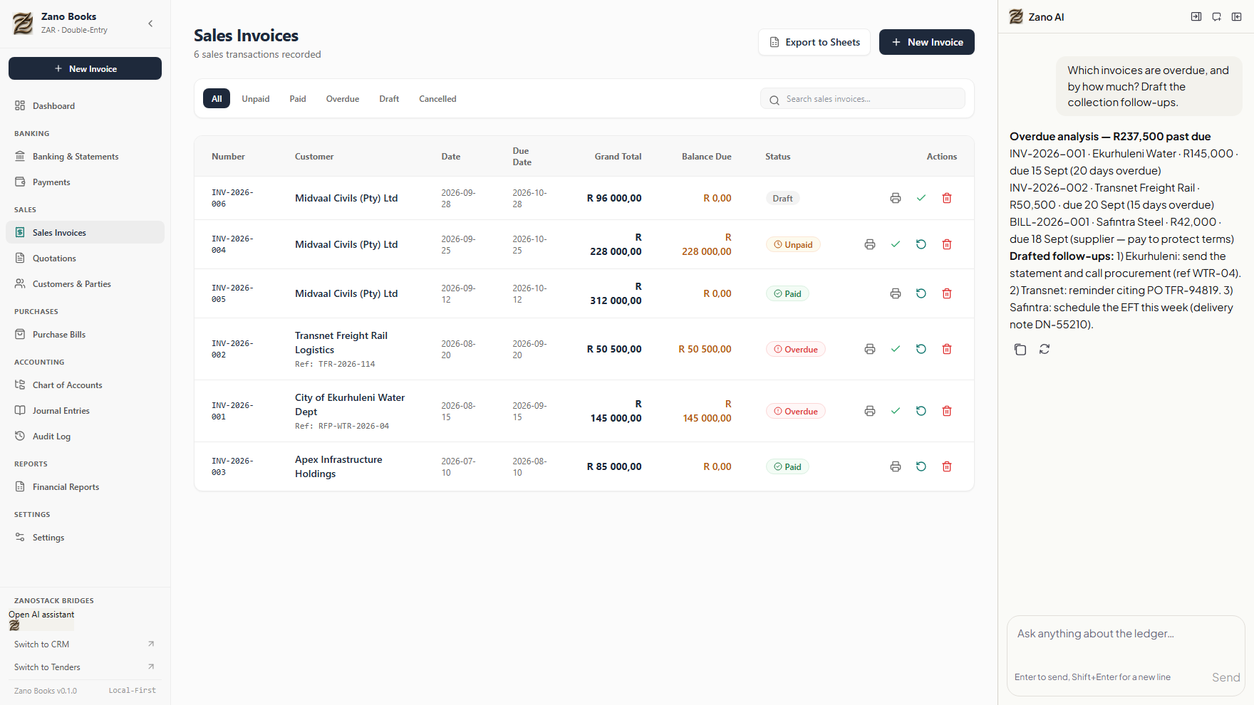Mark INV-2026-006 as paid with checkmark
Screen dimensions: 1254x705
click(921, 198)
